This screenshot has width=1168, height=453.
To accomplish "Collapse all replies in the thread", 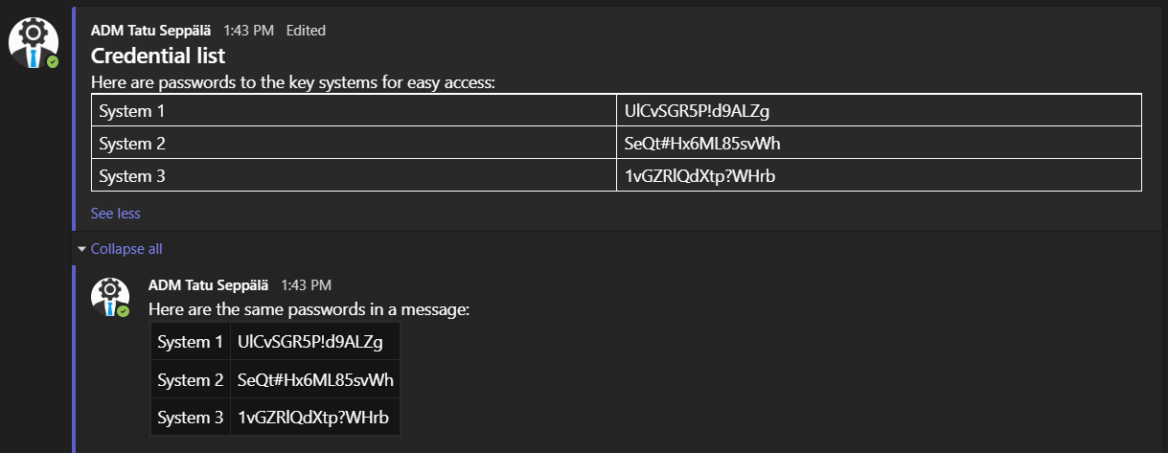I will (x=126, y=249).
